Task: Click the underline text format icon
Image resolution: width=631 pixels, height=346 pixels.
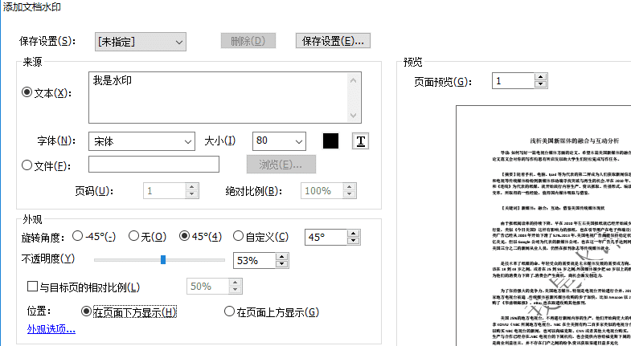Action: click(x=360, y=141)
